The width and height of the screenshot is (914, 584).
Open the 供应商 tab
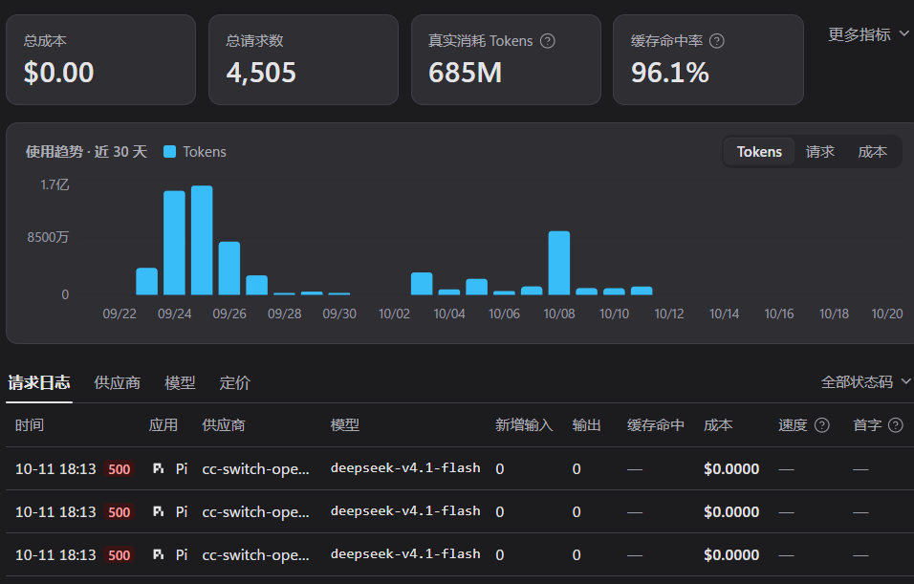coord(118,383)
